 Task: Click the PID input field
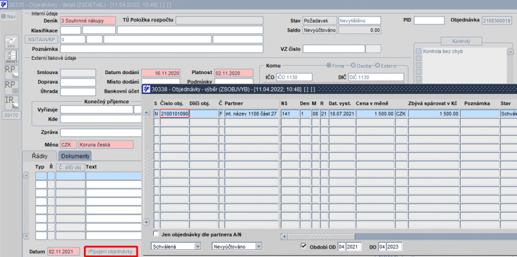pyautogui.click(x=429, y=21)
